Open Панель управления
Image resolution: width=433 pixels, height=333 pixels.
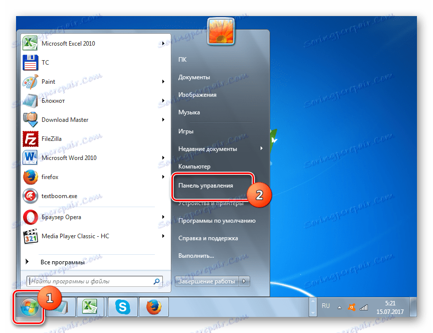(x=205, y=186)
